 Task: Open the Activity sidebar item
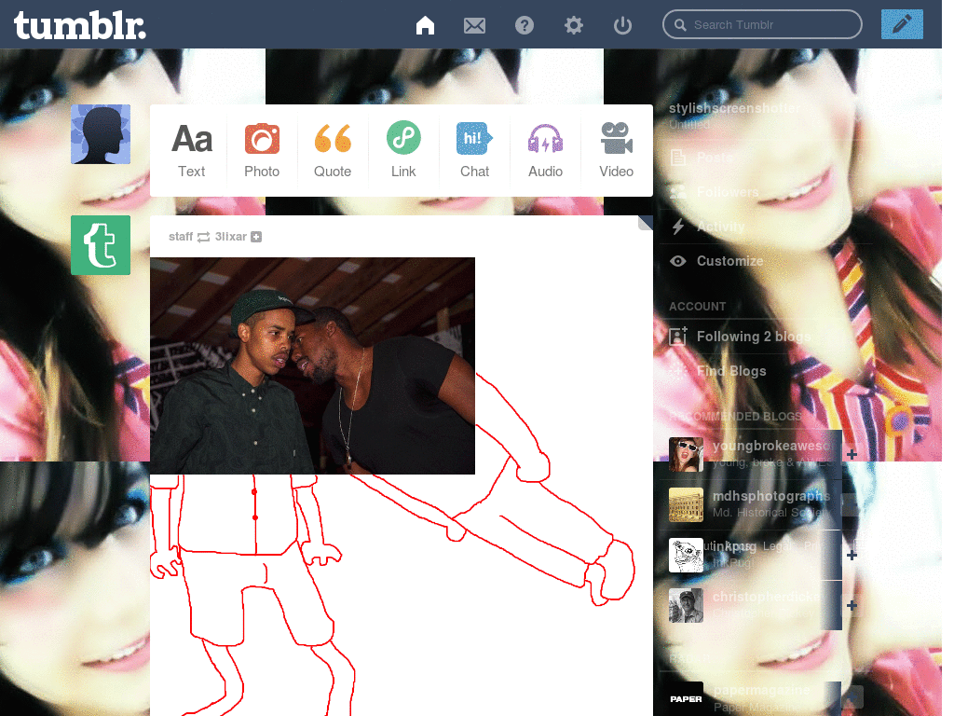tap(766, 227)
